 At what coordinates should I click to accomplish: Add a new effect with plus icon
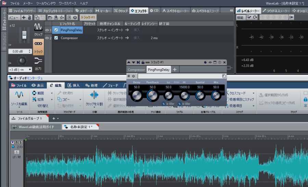(x=24, y=17)
